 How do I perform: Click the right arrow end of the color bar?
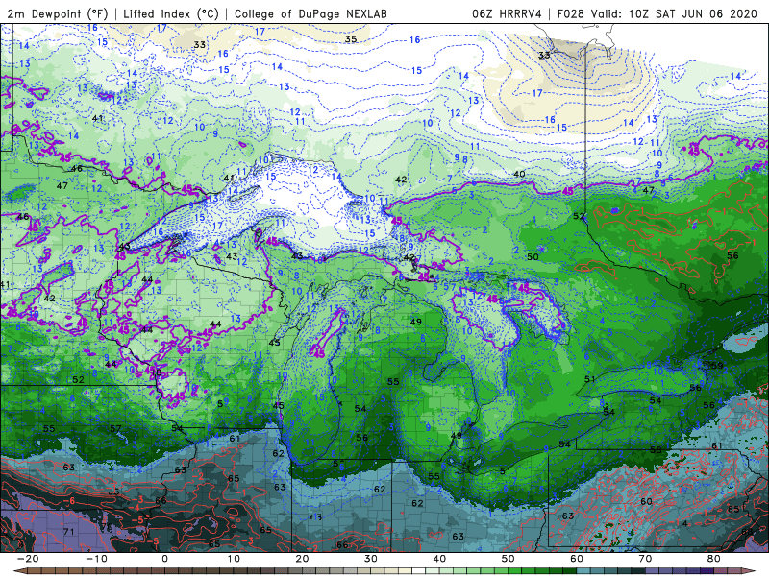[751, 571]
